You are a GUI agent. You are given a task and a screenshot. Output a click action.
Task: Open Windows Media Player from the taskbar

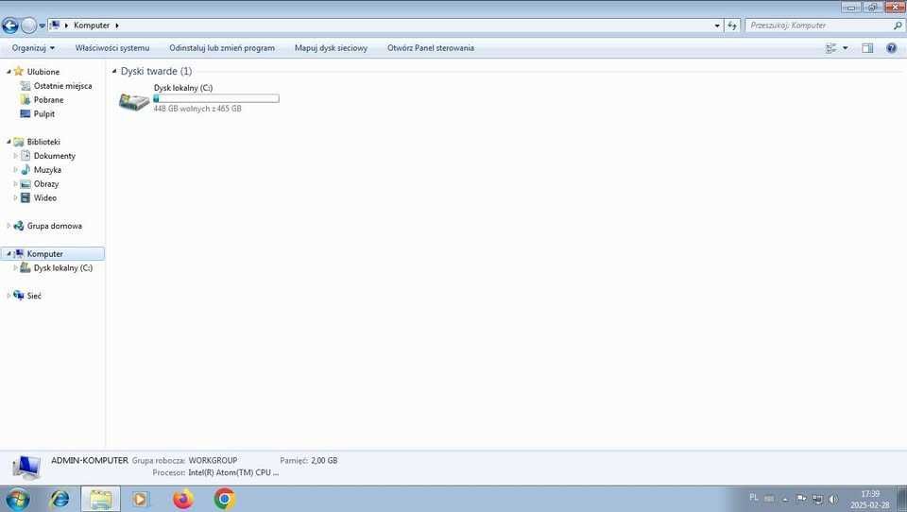click(140, 499)
